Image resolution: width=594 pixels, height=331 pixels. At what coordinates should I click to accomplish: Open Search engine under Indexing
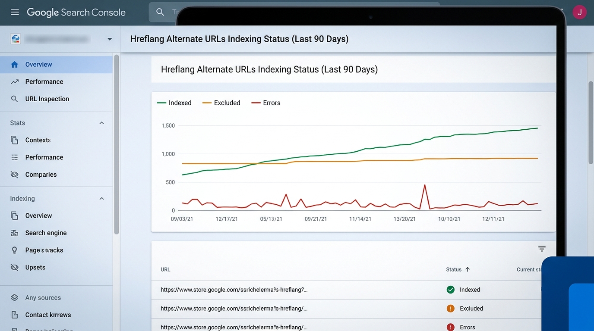coord(56,233)
